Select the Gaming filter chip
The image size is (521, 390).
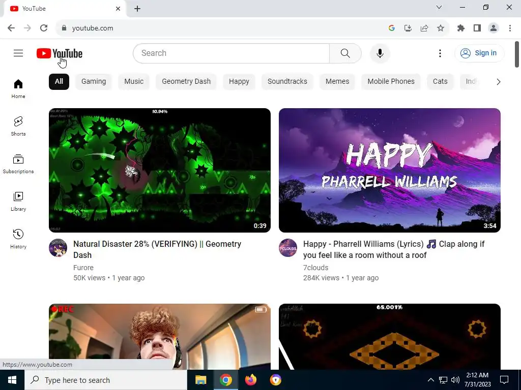click(x=94, y=82)
